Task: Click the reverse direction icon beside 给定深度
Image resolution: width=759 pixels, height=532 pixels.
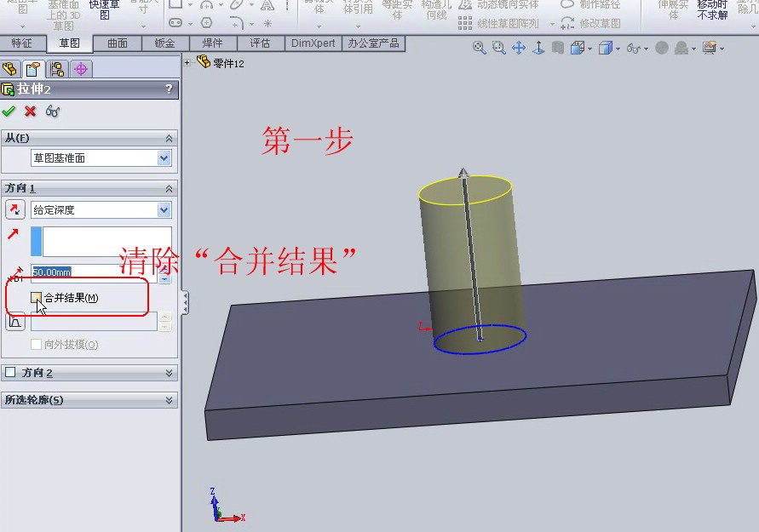Action: [x=15, y=209]
